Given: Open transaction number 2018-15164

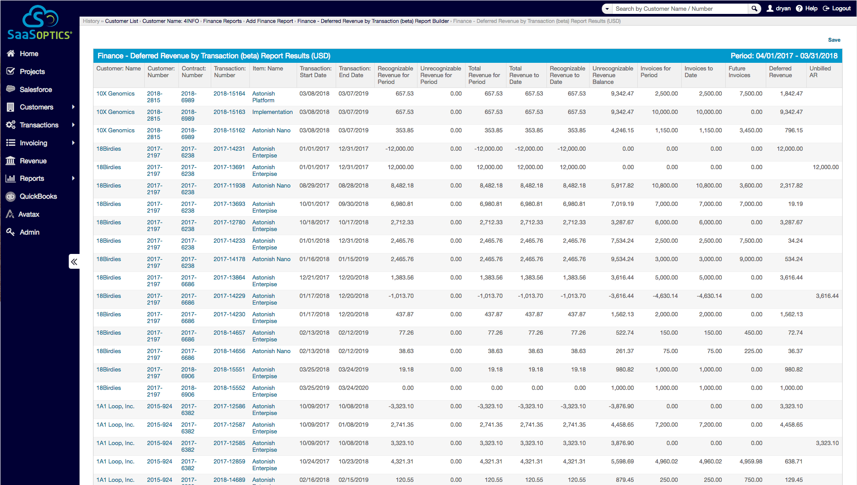Looking at the screenshot, I should click(x=229, y=94).
